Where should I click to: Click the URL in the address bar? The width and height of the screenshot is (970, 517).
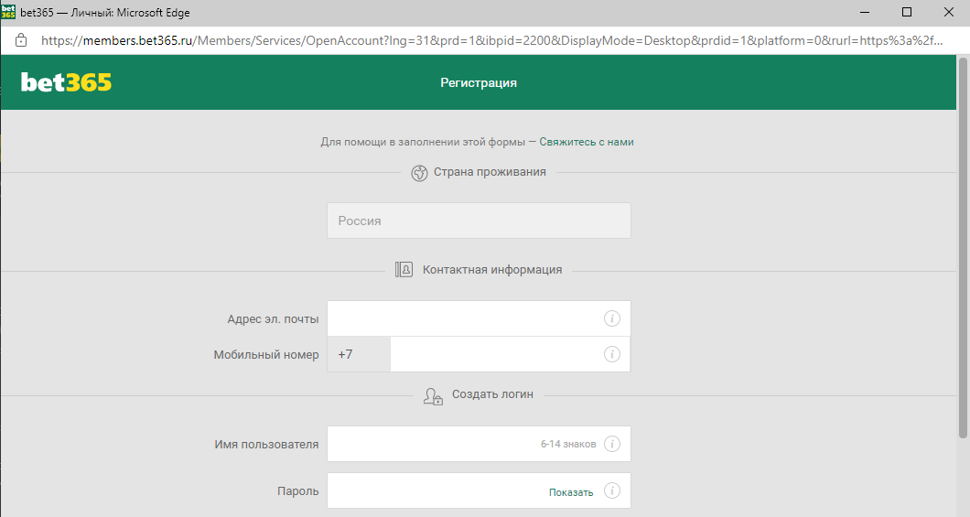491,41
